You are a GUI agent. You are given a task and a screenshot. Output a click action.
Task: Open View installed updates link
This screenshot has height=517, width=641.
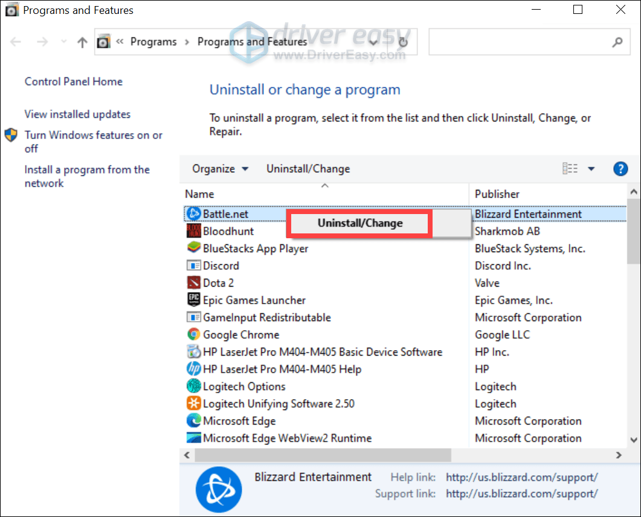click(x=77, y=114)
